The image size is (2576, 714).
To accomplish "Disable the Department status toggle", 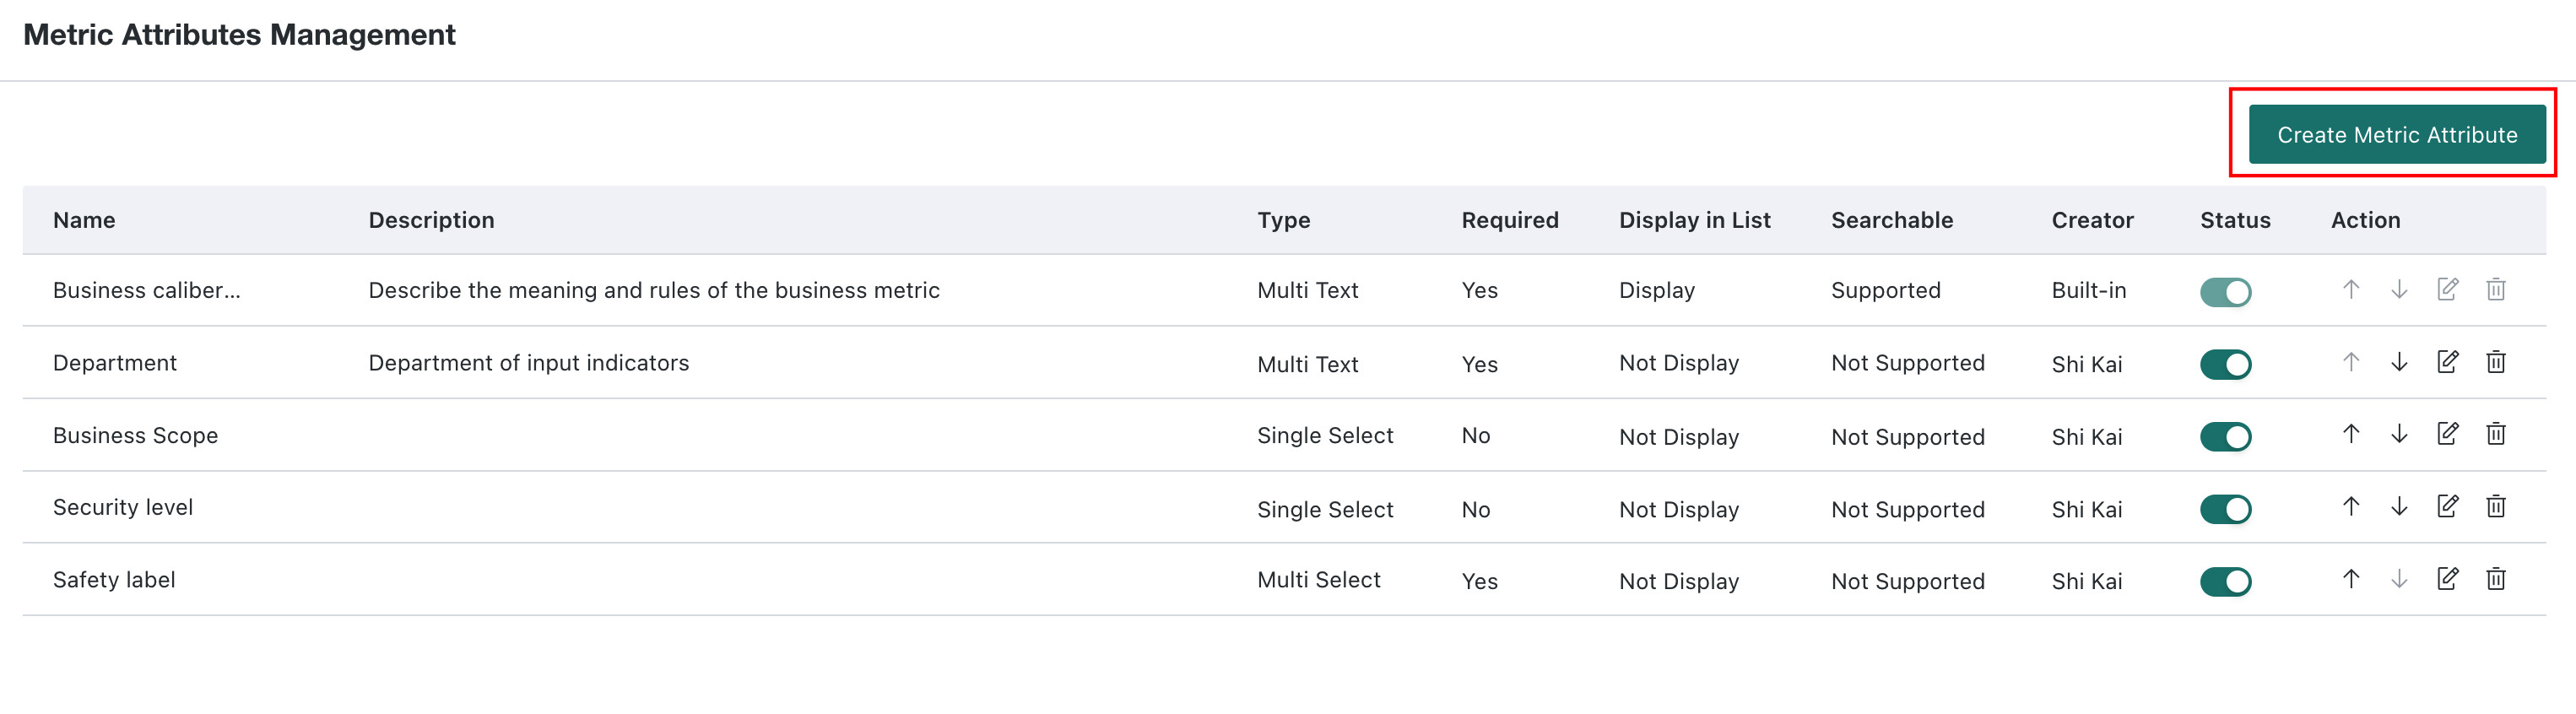I will [2225, 364].
